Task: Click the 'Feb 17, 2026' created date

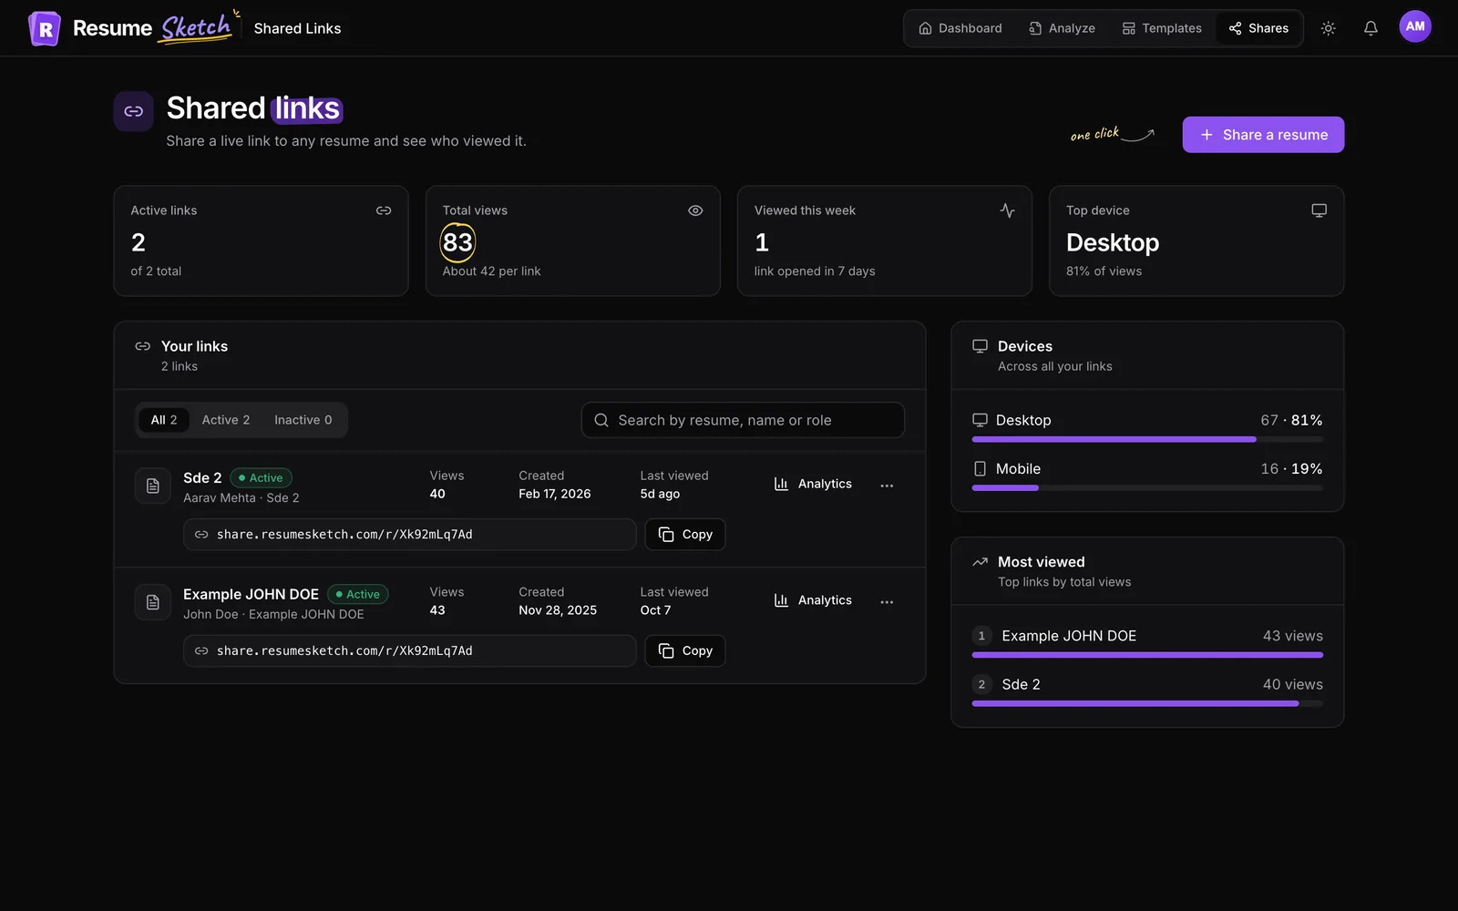Action: tap(555, 494)
